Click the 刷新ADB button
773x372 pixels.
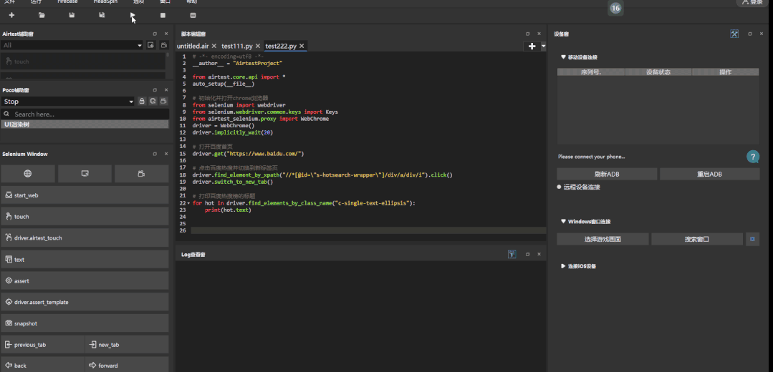pos(607,174)
